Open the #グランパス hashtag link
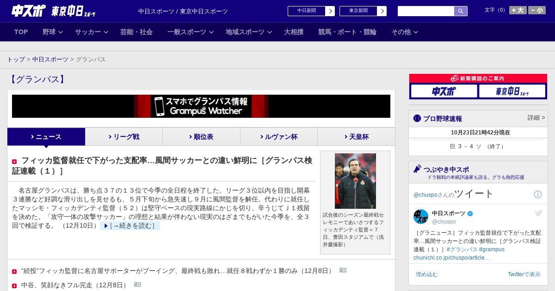The image size is (555, 291). click(x=462, y=249)
